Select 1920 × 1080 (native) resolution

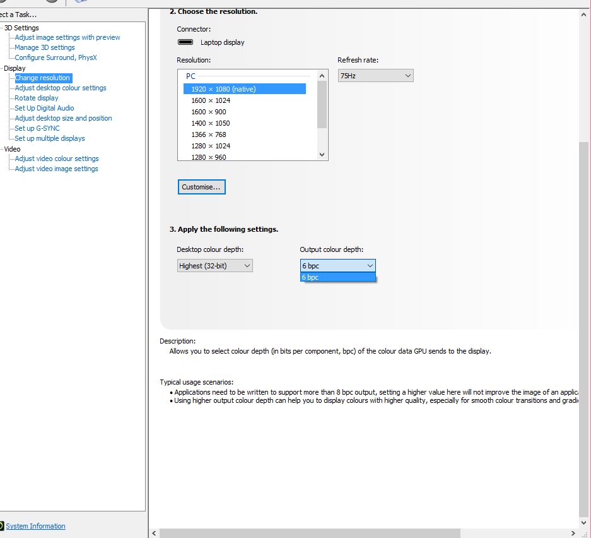[x=245, y=89]
